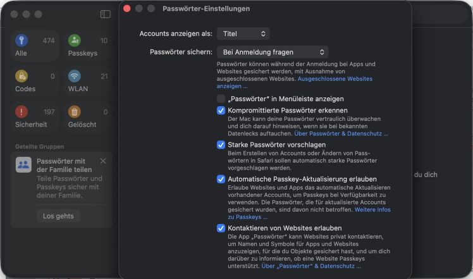Viewport: 473px width, 279px height.
Task: Click the Passkeys count 10
Action: (x=104, y=40)
